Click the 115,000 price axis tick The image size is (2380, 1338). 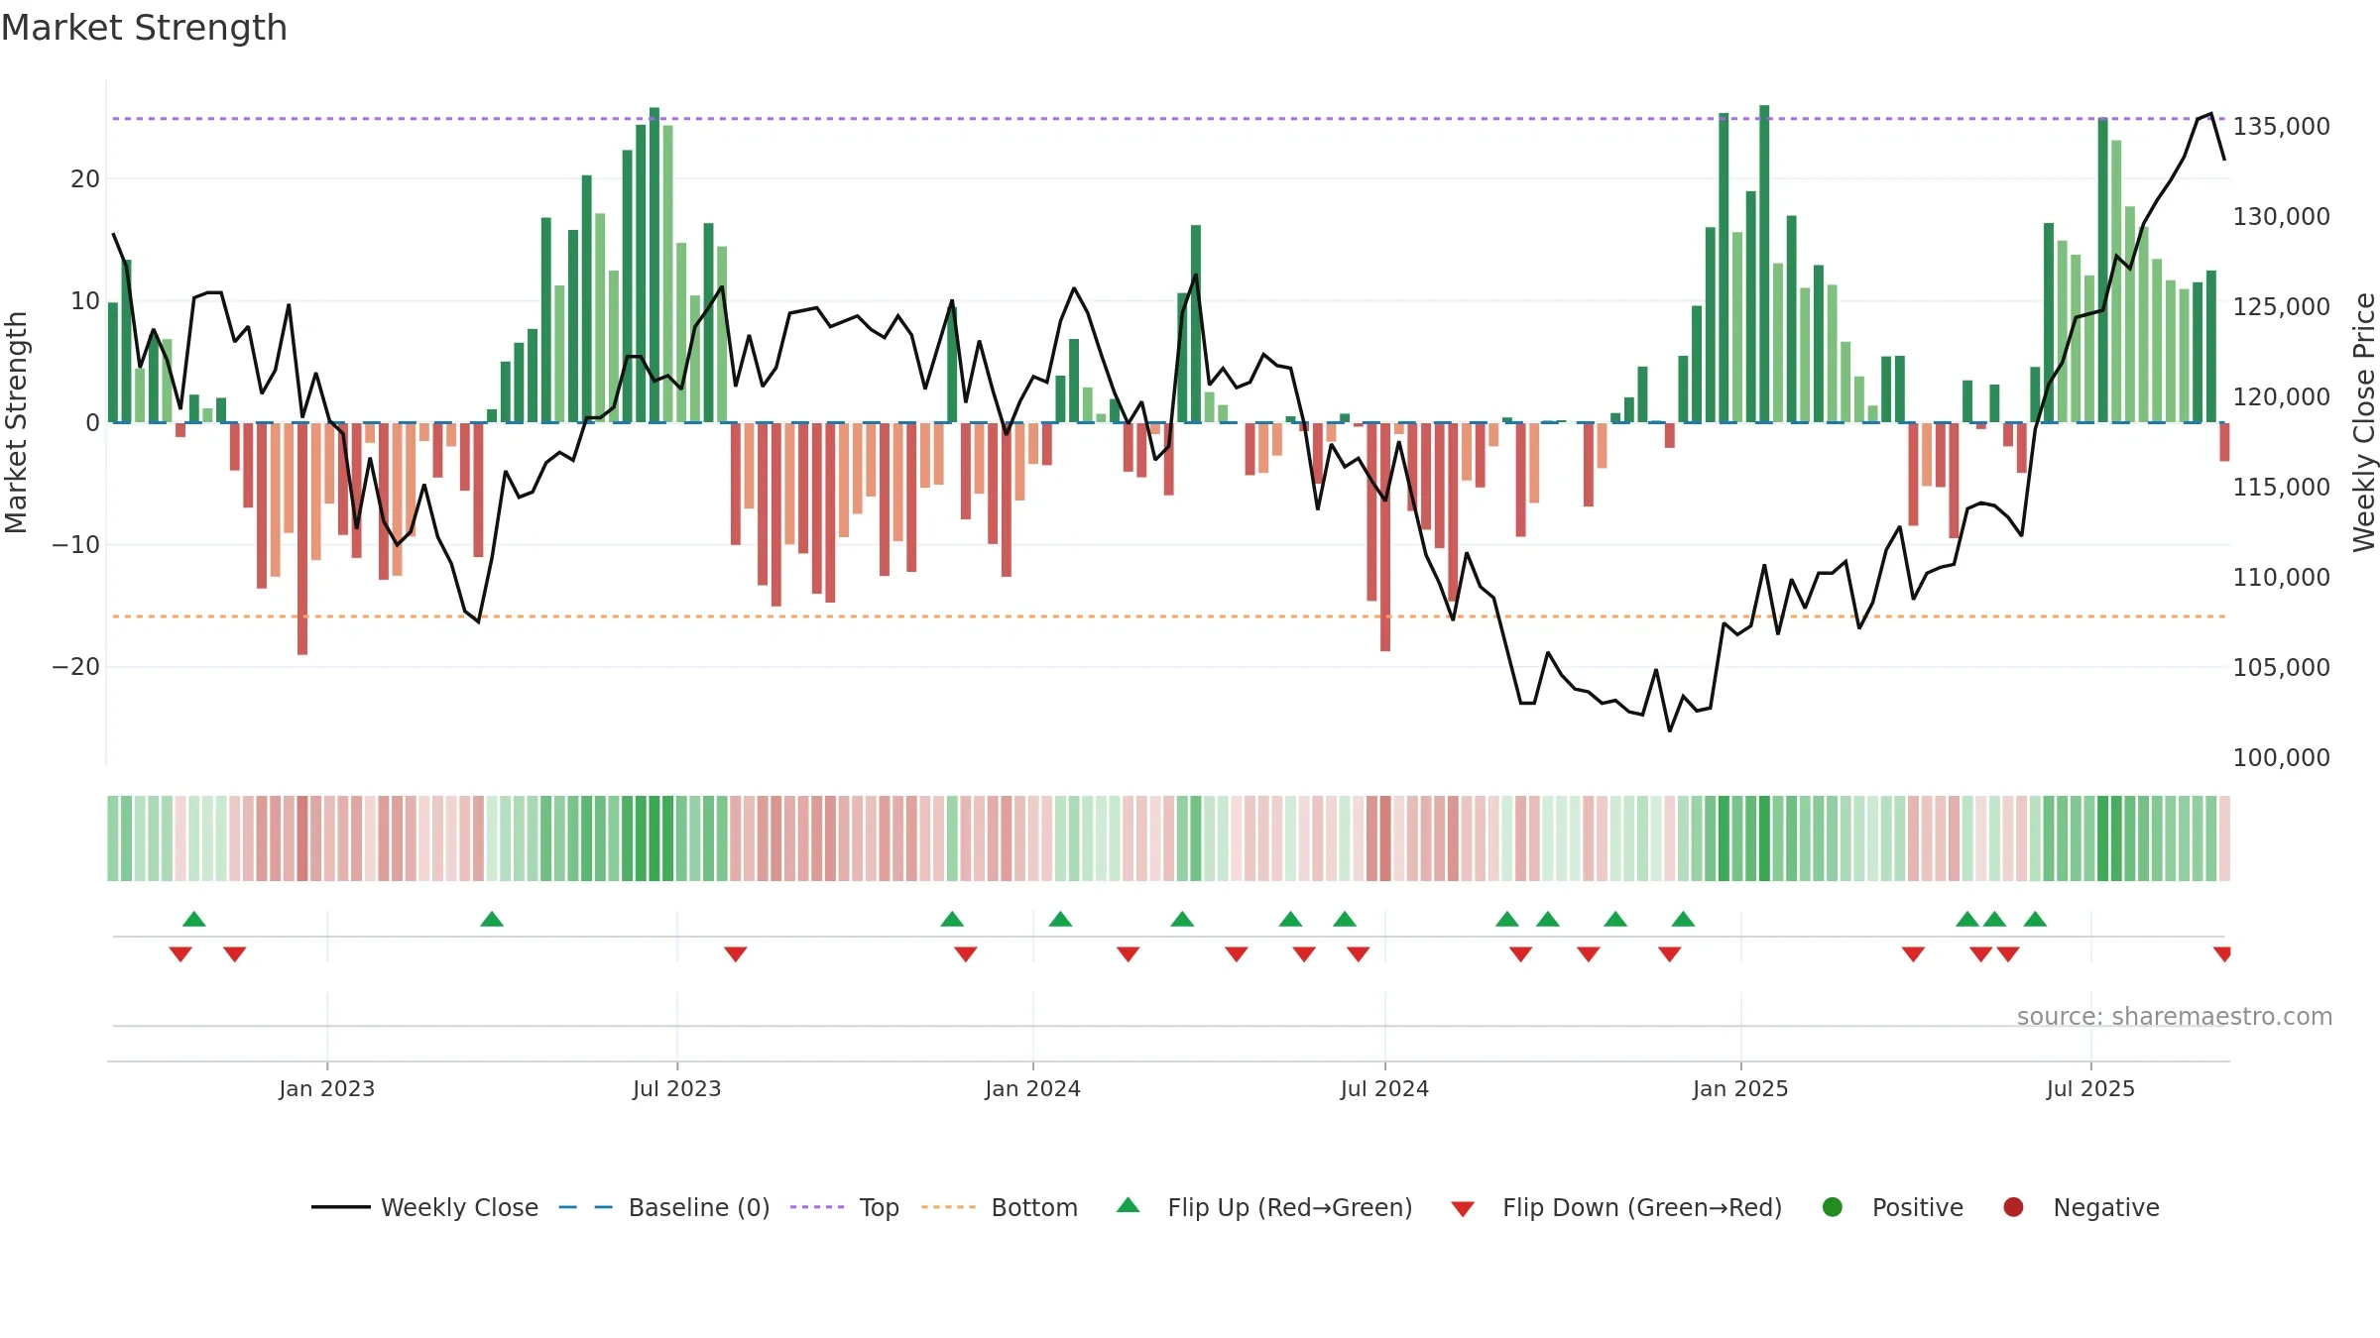(2281, 488)
